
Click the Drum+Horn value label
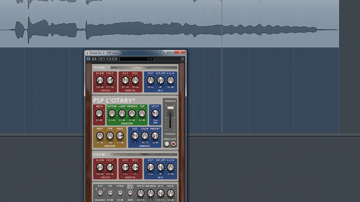[100, 200]
